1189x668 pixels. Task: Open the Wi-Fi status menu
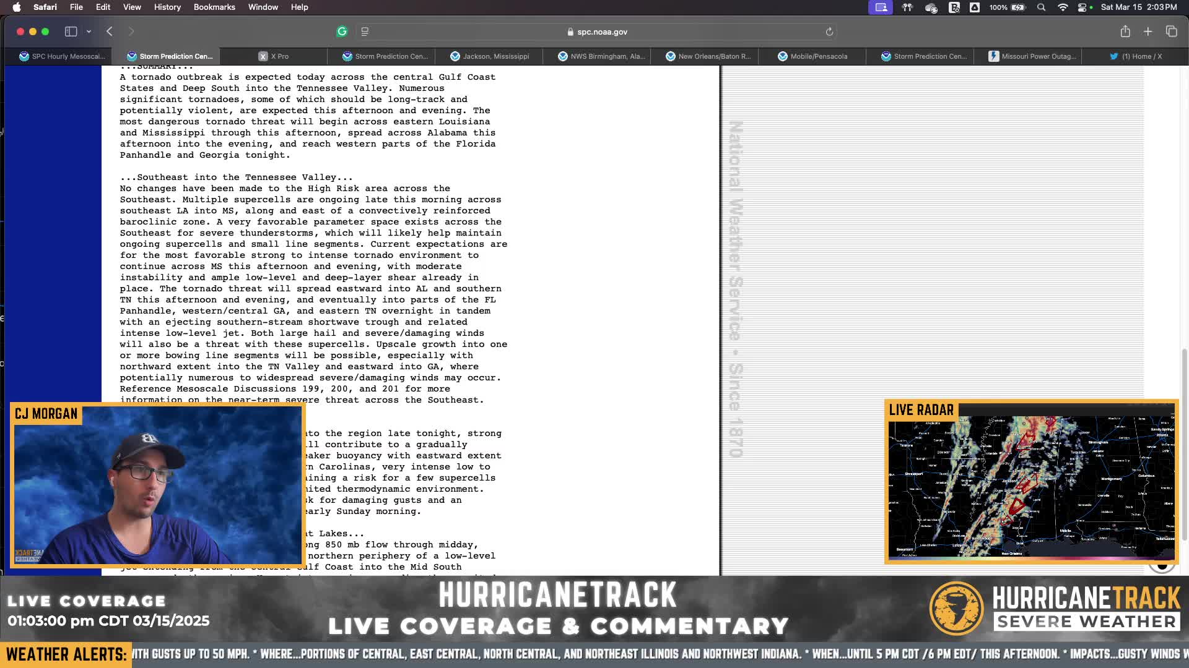coord(1063,7)
